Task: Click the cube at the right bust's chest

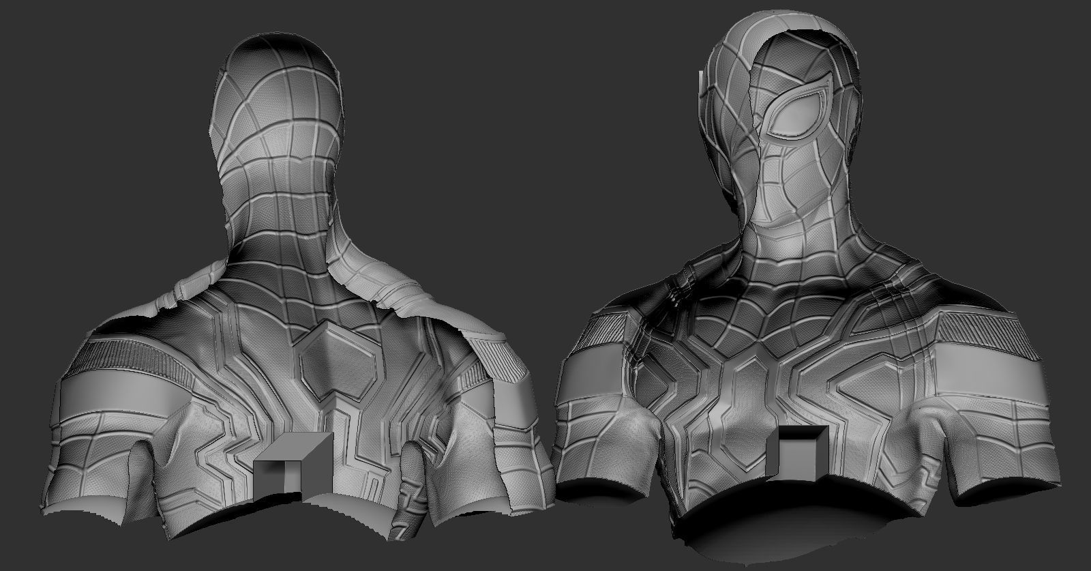Action: [798, 452]
